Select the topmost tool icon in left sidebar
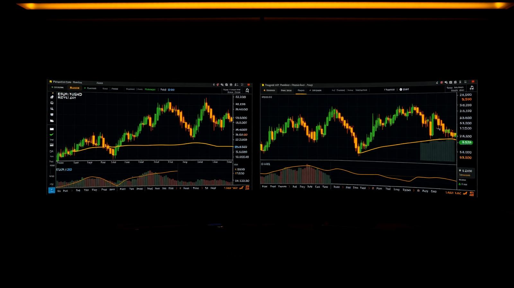 (52, 97)
